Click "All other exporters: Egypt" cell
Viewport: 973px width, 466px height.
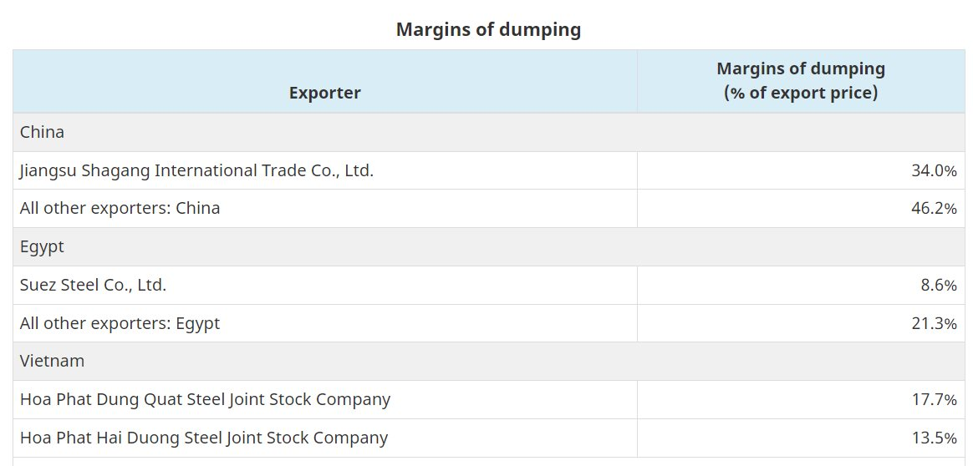tap(120, 322)
